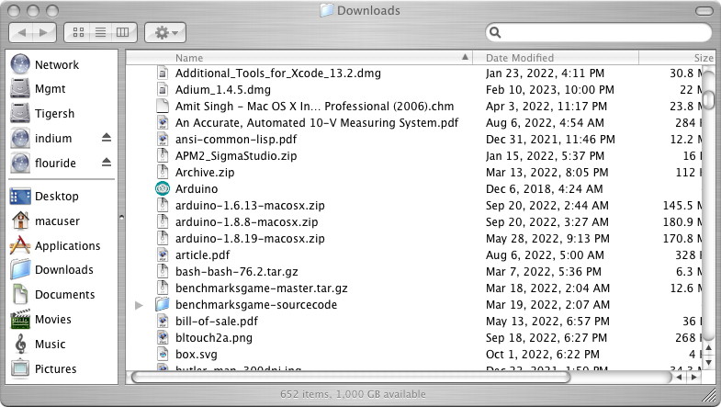Select benchmarksgame-master.tar.gz
Screen dimensions: 721x407
point(261,288)
